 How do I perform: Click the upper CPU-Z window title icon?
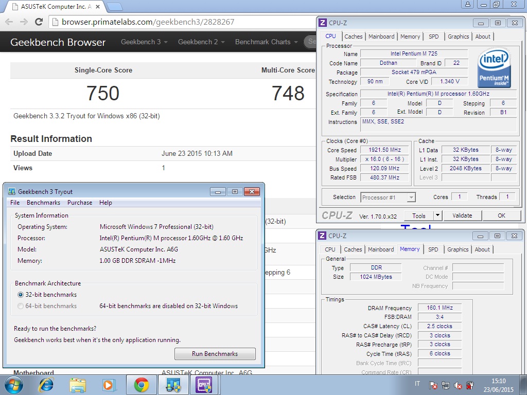[x=322, y=23]
